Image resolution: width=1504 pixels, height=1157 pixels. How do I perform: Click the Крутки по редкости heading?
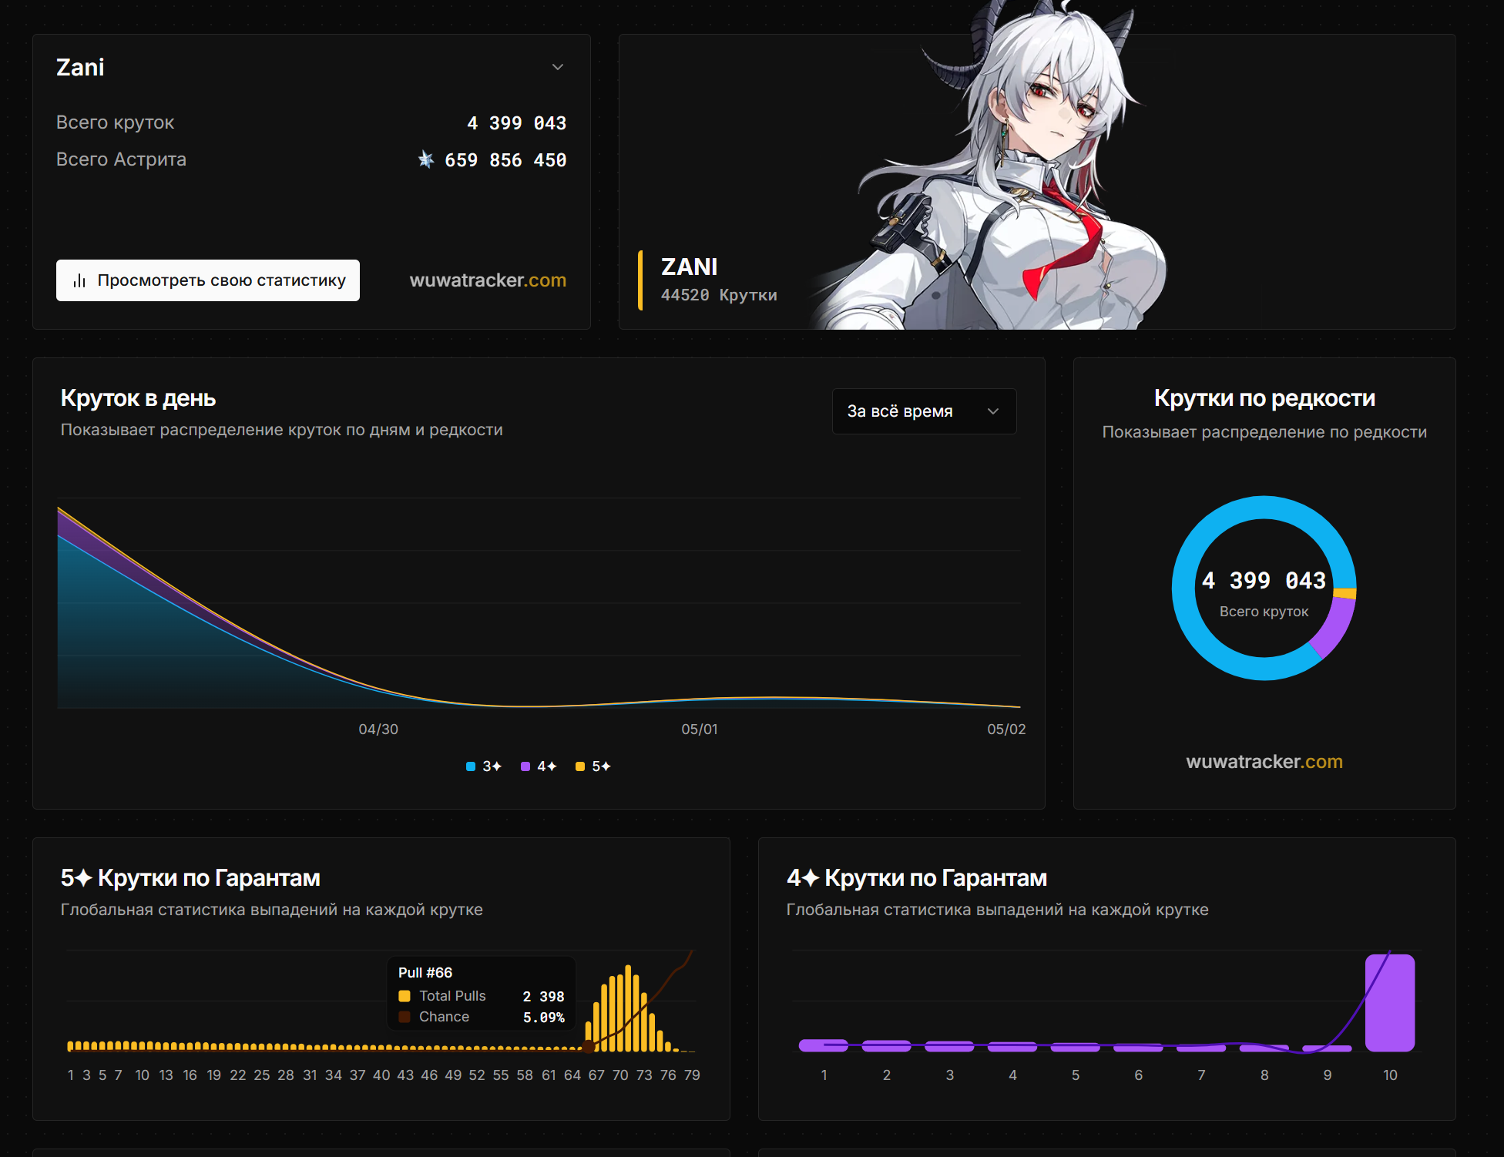click(x=1264, y=398)
